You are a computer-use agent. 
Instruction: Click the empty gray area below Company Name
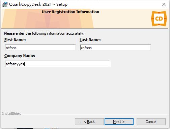tap(85, 89)
